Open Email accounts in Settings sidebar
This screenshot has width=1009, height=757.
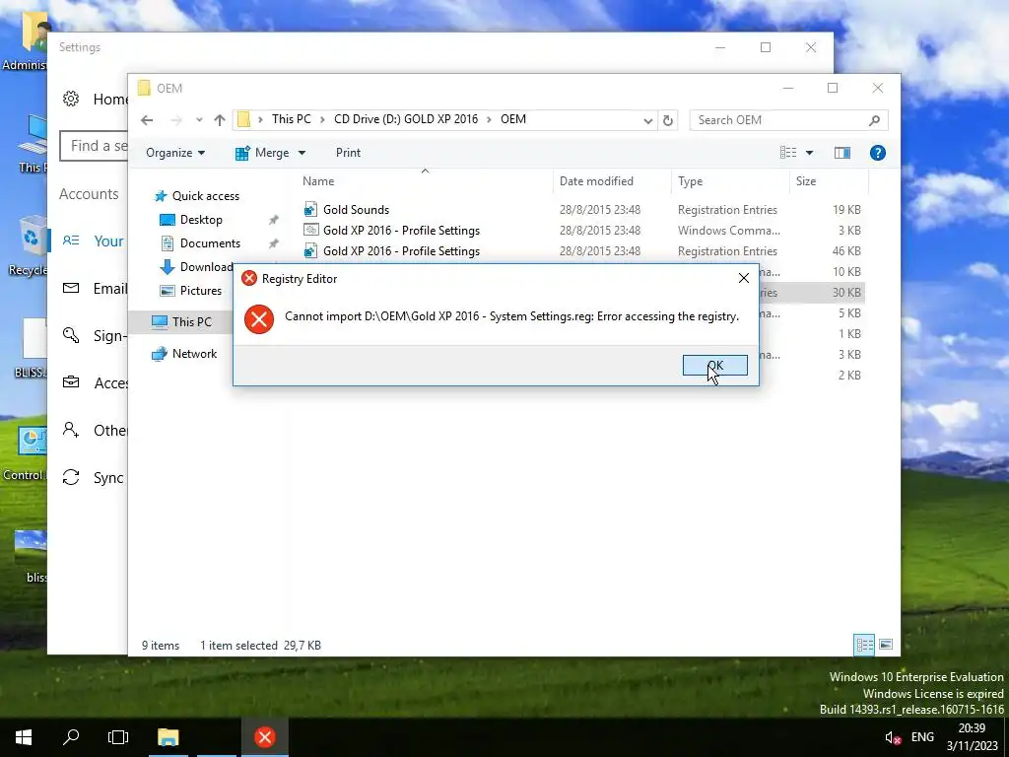coord(94,289)
